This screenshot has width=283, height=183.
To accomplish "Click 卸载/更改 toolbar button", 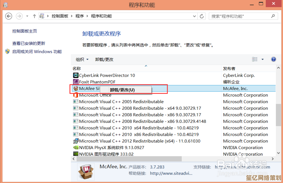I will [x=104, y=59].
